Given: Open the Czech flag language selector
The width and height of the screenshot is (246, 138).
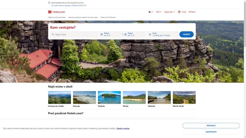Looking at the screenshot, I should 151,12.
